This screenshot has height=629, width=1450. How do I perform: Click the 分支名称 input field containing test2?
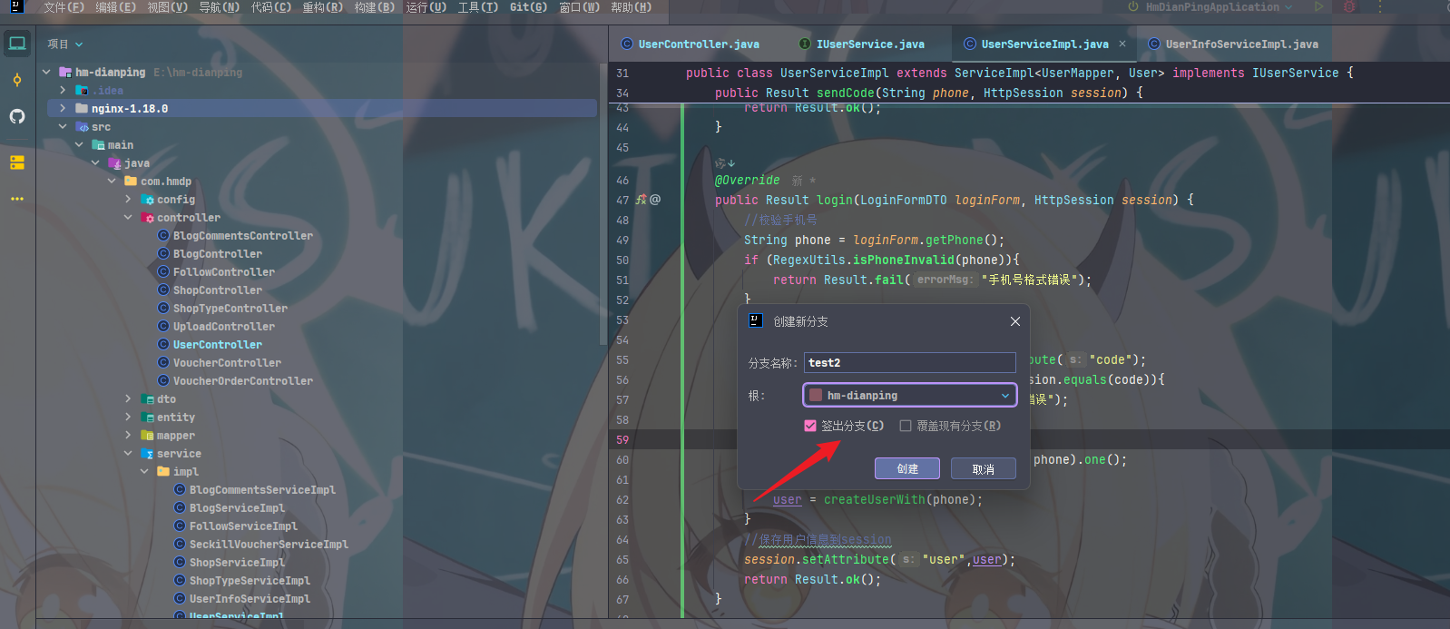tap(909, 363)
